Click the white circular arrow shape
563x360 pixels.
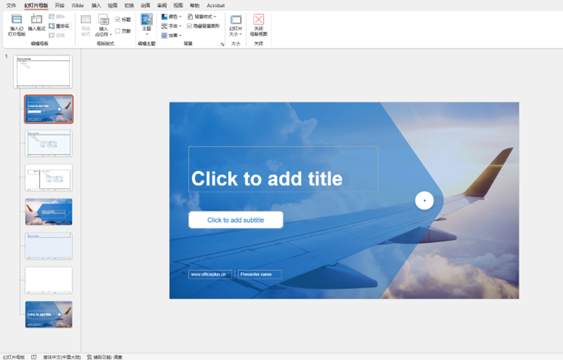click(424, 201)
